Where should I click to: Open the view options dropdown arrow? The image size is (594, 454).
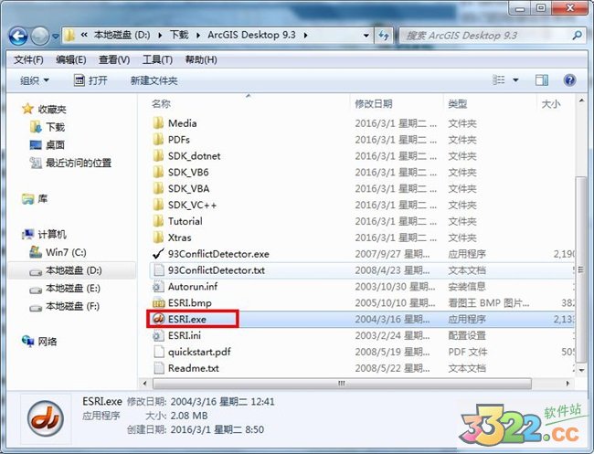click(x=515, y=80)
